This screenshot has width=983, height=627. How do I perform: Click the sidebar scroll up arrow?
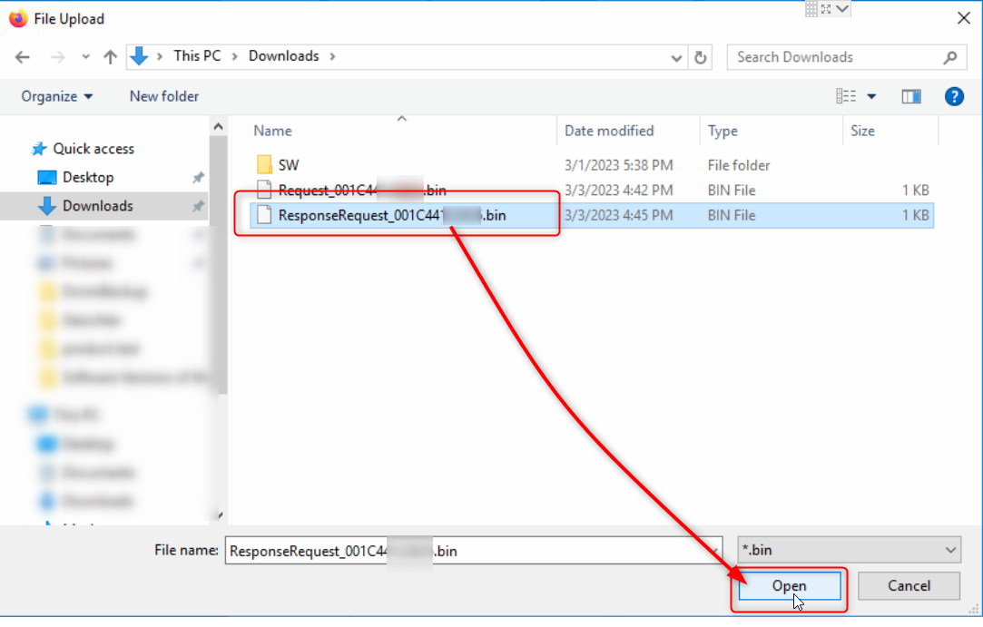(x=218, y=127)
